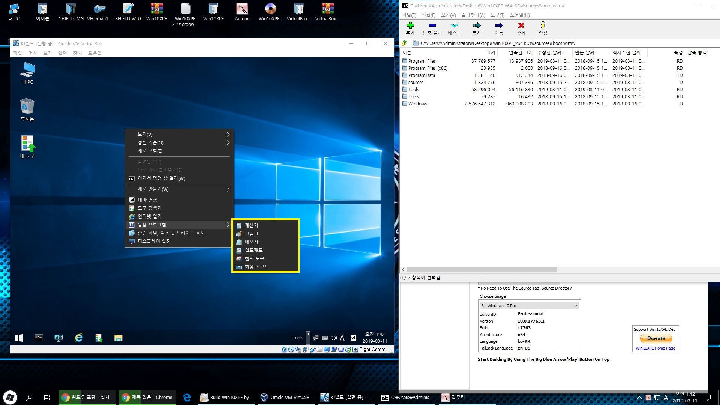Click the Donate button
The width and height of the screenshot is (720, 405).
(655, 338)
